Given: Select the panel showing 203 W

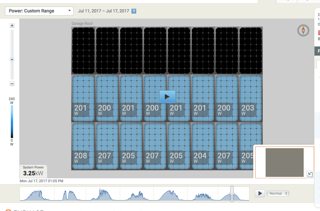Looking at the screenshot, I should 251,98.
